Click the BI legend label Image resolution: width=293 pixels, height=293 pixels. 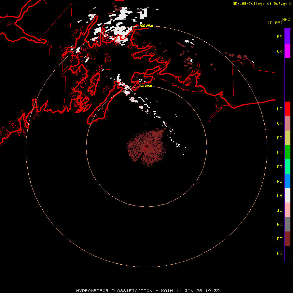tap(279, 239)
